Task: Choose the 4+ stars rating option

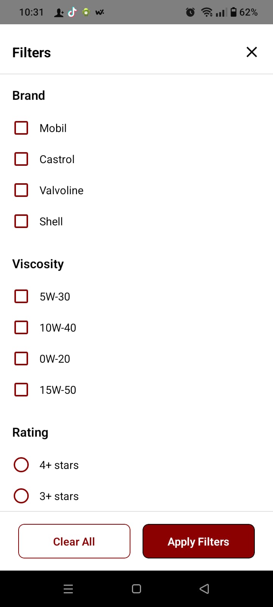Action: tap(21, 465)
